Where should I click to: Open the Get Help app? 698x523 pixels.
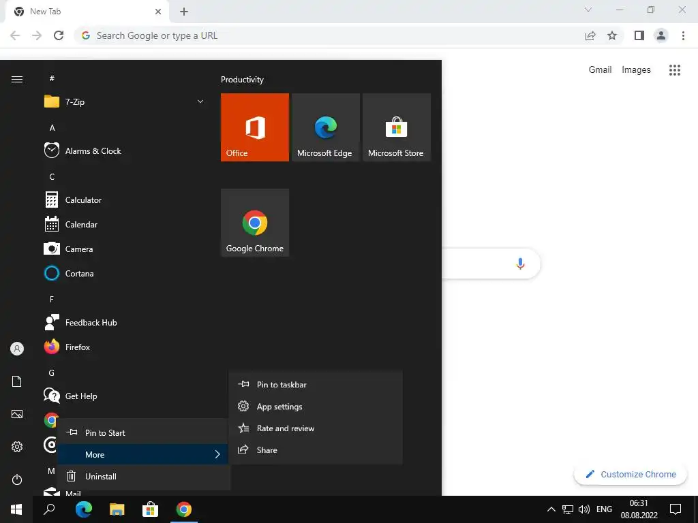click(125, 396)
